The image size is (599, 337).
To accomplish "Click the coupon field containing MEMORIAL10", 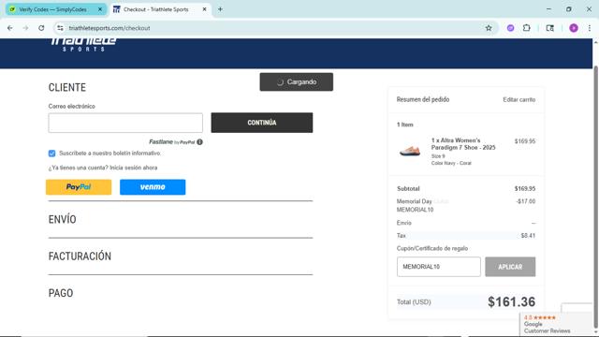I will click(x=439, y=266).
